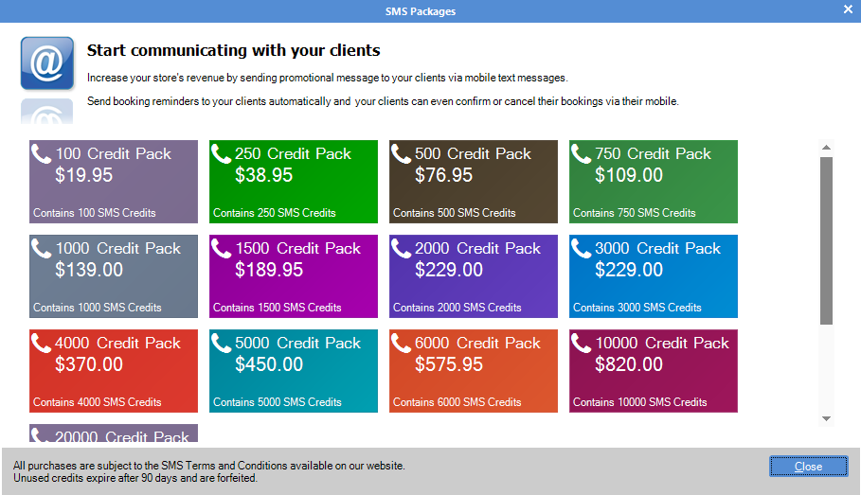861x495 pixels.
Task: Select the 2000 Credit Pack tile
Action: (x=474, y=276)
